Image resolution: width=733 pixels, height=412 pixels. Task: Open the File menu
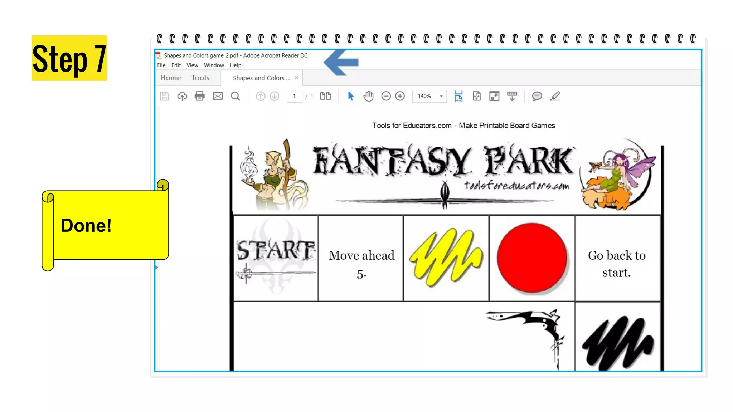tap(161, 65)
